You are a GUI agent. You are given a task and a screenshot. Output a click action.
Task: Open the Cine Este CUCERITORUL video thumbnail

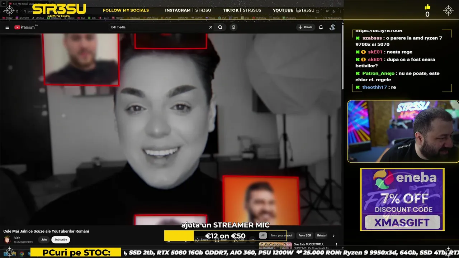(275, 246)
